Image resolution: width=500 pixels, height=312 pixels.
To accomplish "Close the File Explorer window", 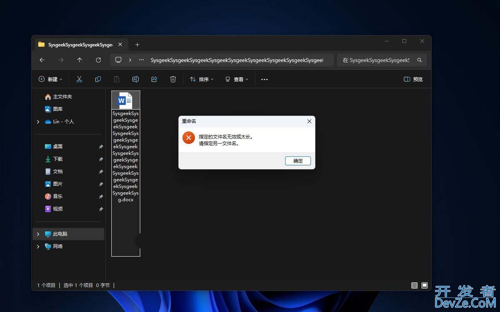I will point(422,41).
